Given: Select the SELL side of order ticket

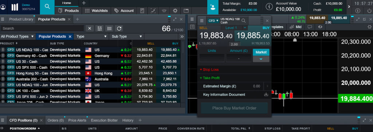Looking at the screenshot, I should 216,36.
